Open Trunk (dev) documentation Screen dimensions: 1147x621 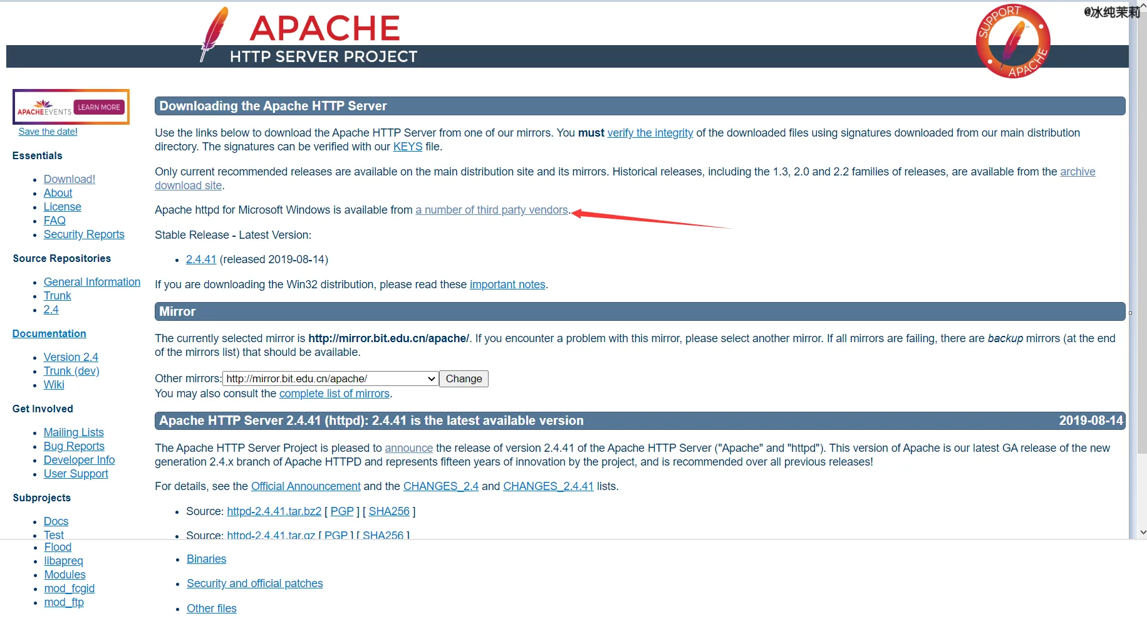(x=71, y=371)
